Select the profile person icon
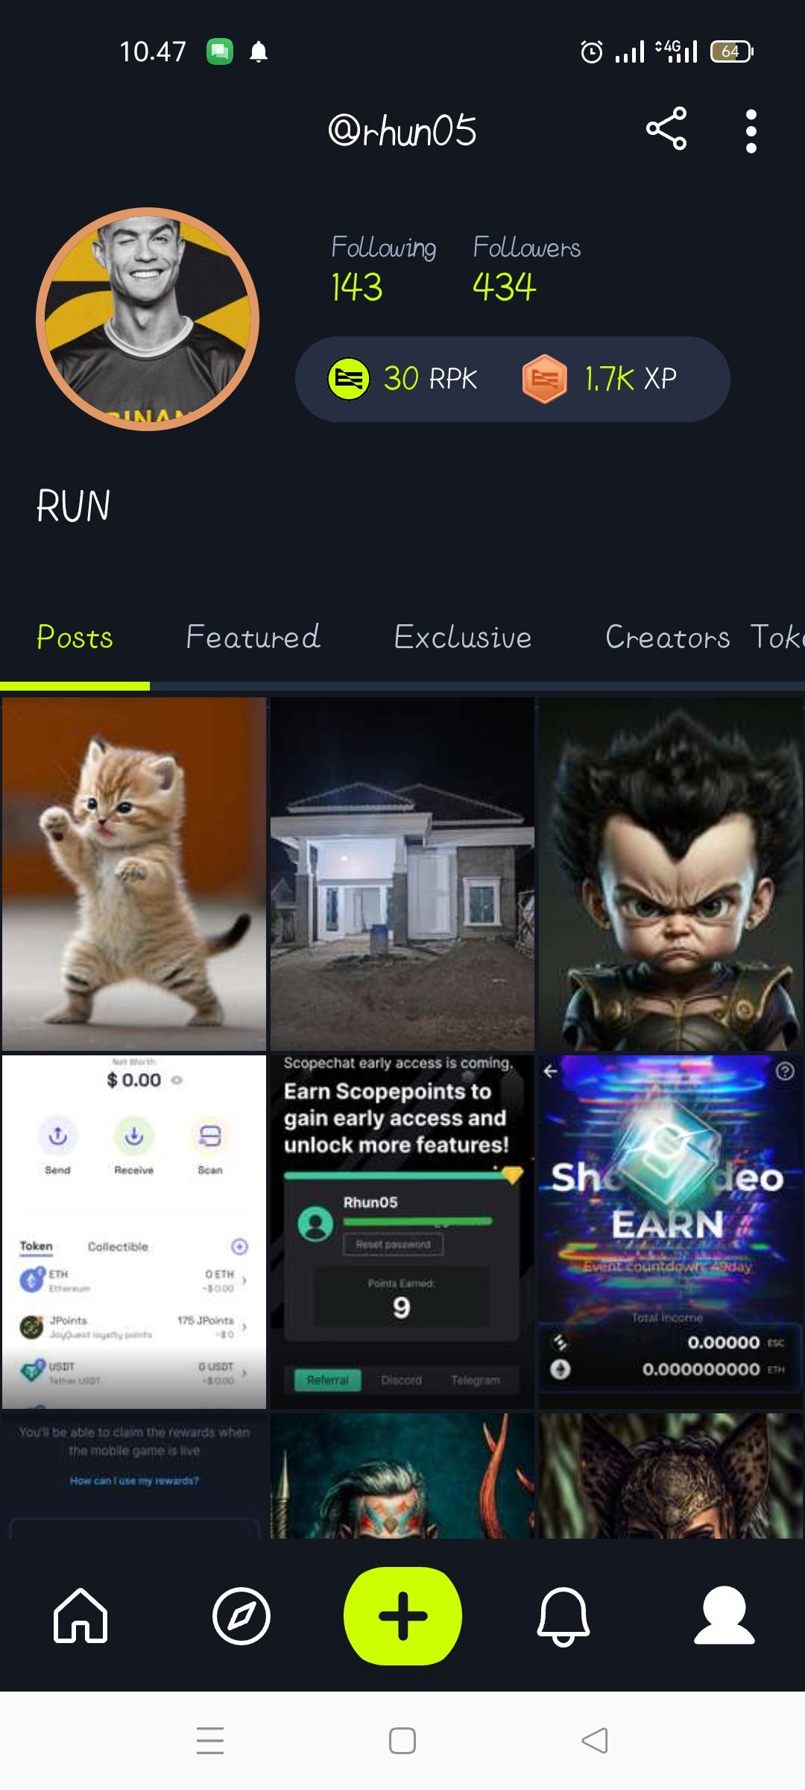 (x=724, y=1615)
